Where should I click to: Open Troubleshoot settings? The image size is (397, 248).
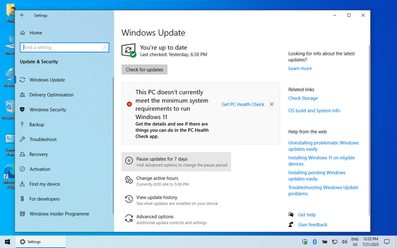click(43, 140)
